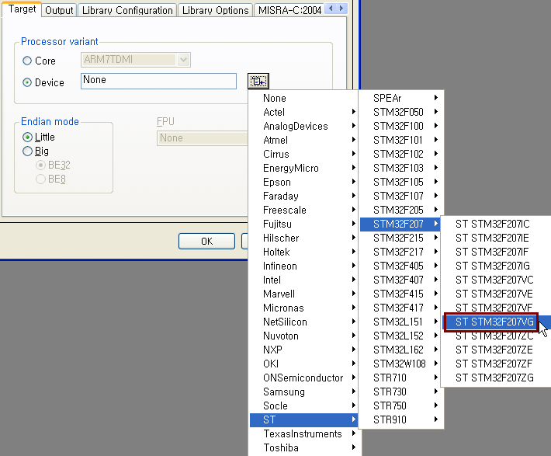Select device ST STM32F207IG

click(x=496, y=266)
